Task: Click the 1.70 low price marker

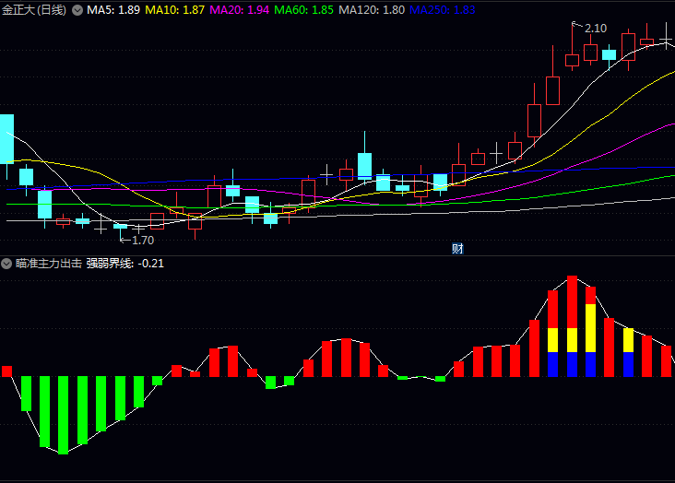Action: pos(142,241)
